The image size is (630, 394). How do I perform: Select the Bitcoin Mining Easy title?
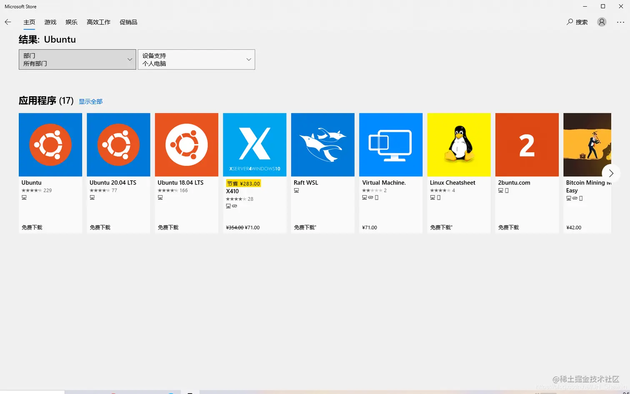[588, 186]
